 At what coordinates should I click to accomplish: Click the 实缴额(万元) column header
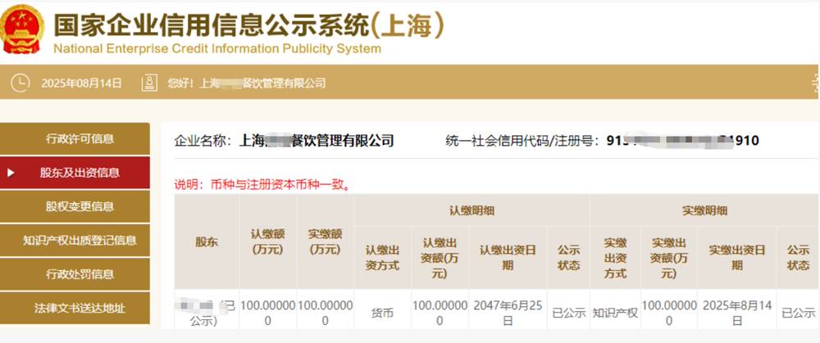(x=325, y=241)
